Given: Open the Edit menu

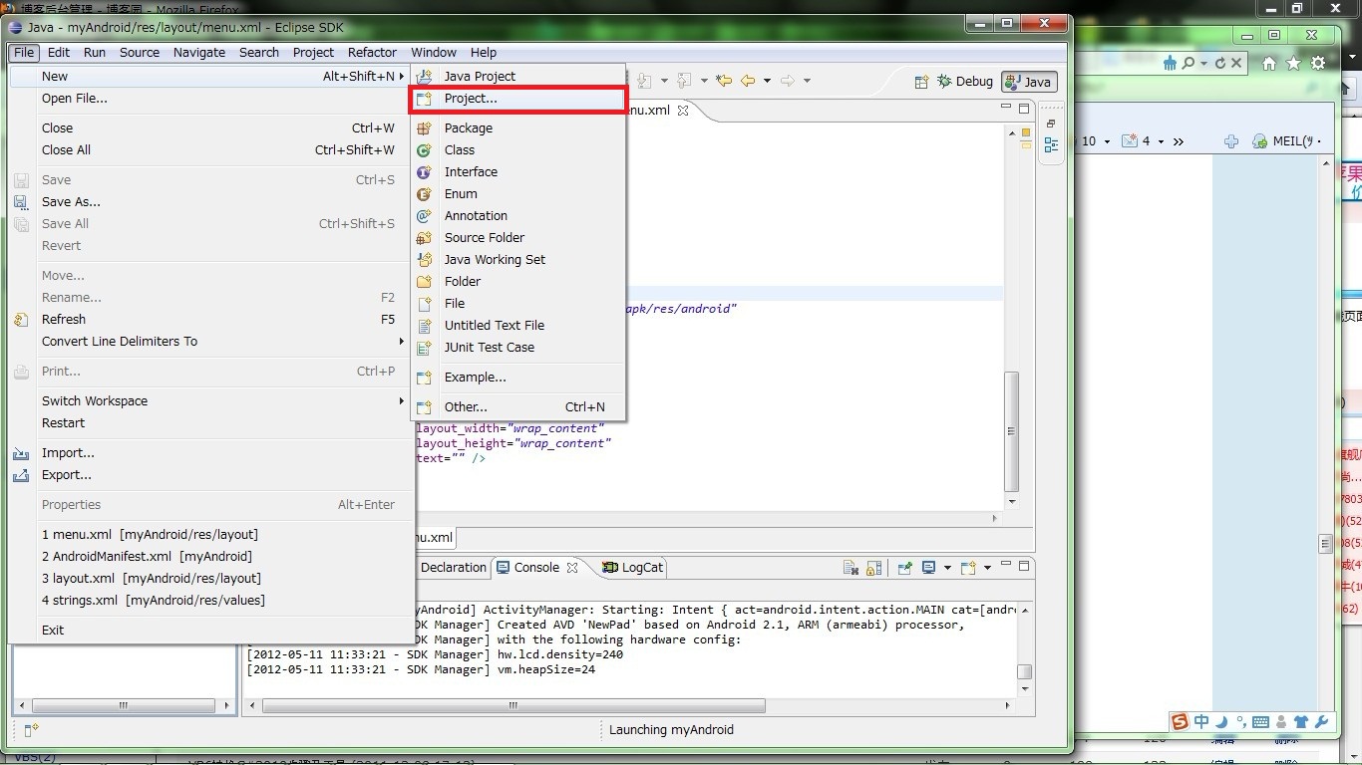Looking at the screenshot, I should (59, 52).
